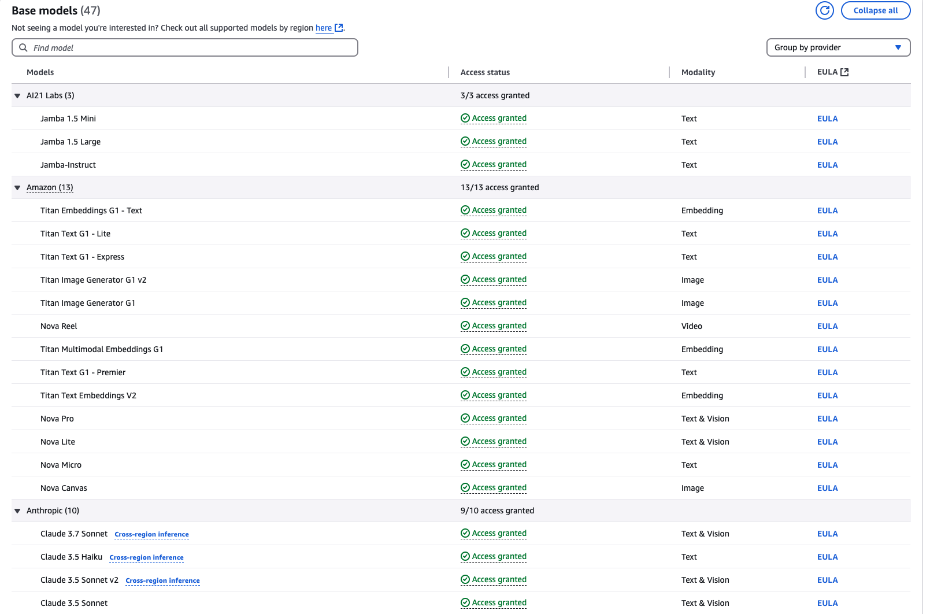The image size is (930, 614).
Task: Open the Group by provider dropdown
Action: (838, 47)
